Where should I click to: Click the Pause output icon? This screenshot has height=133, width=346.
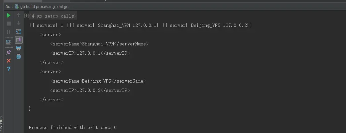(x=9, y=32)
